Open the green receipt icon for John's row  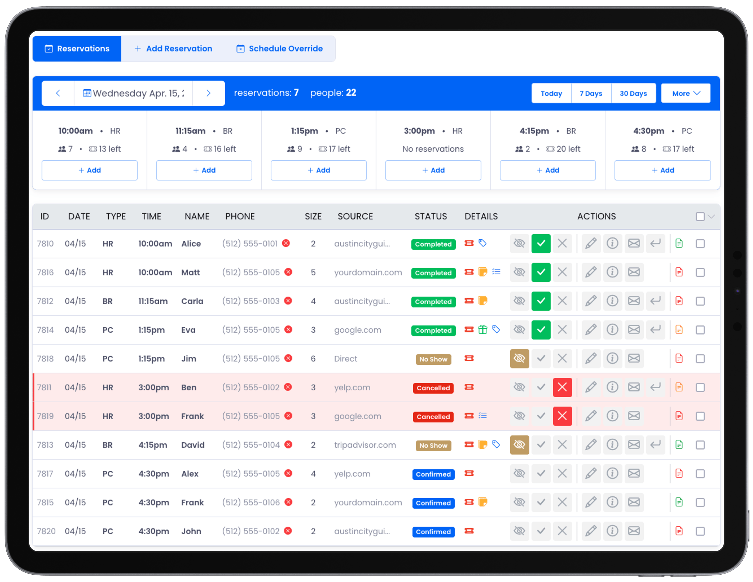pyautogui.click(x=679, y=531)
